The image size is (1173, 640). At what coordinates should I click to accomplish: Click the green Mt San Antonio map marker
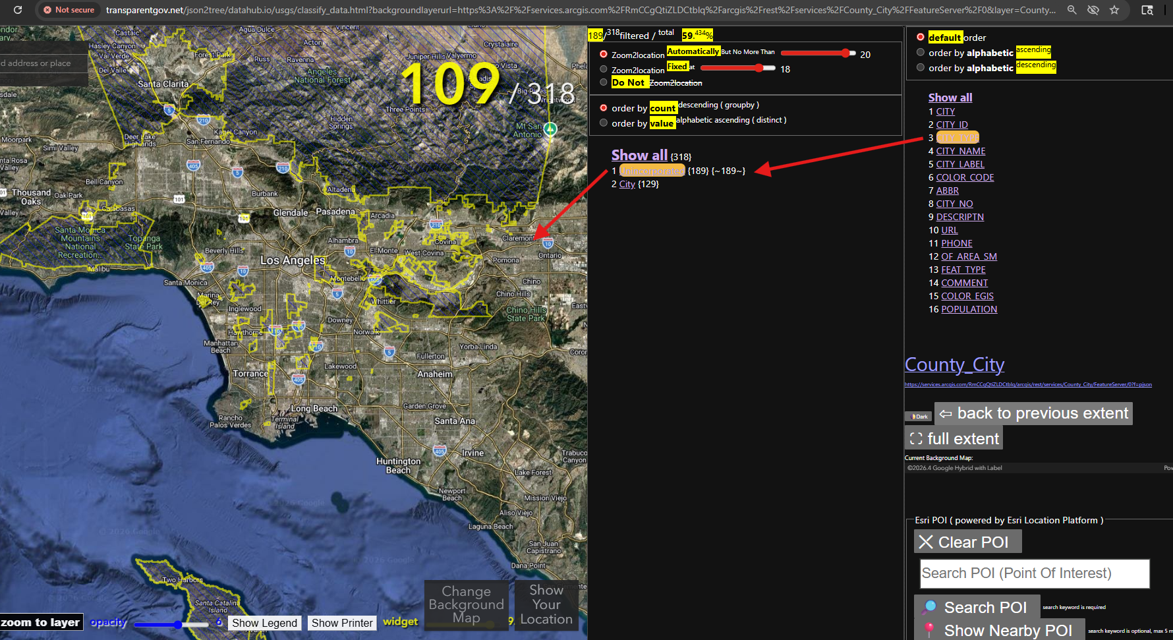pos(550,129)
